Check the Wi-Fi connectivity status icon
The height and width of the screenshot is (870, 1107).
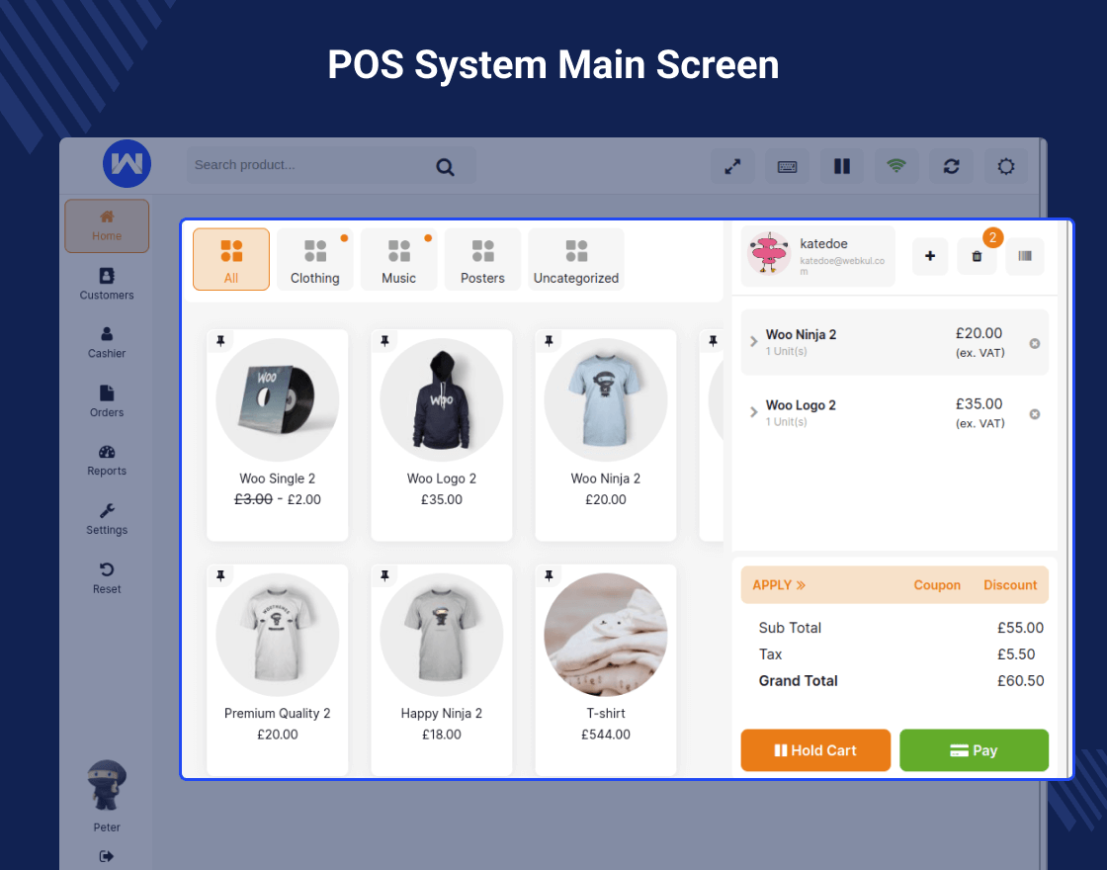[896, 166]
